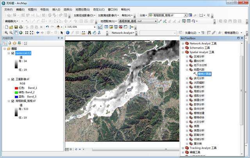Expand the Network Analyst 工具 toolbox

click(x=183, y=43)
